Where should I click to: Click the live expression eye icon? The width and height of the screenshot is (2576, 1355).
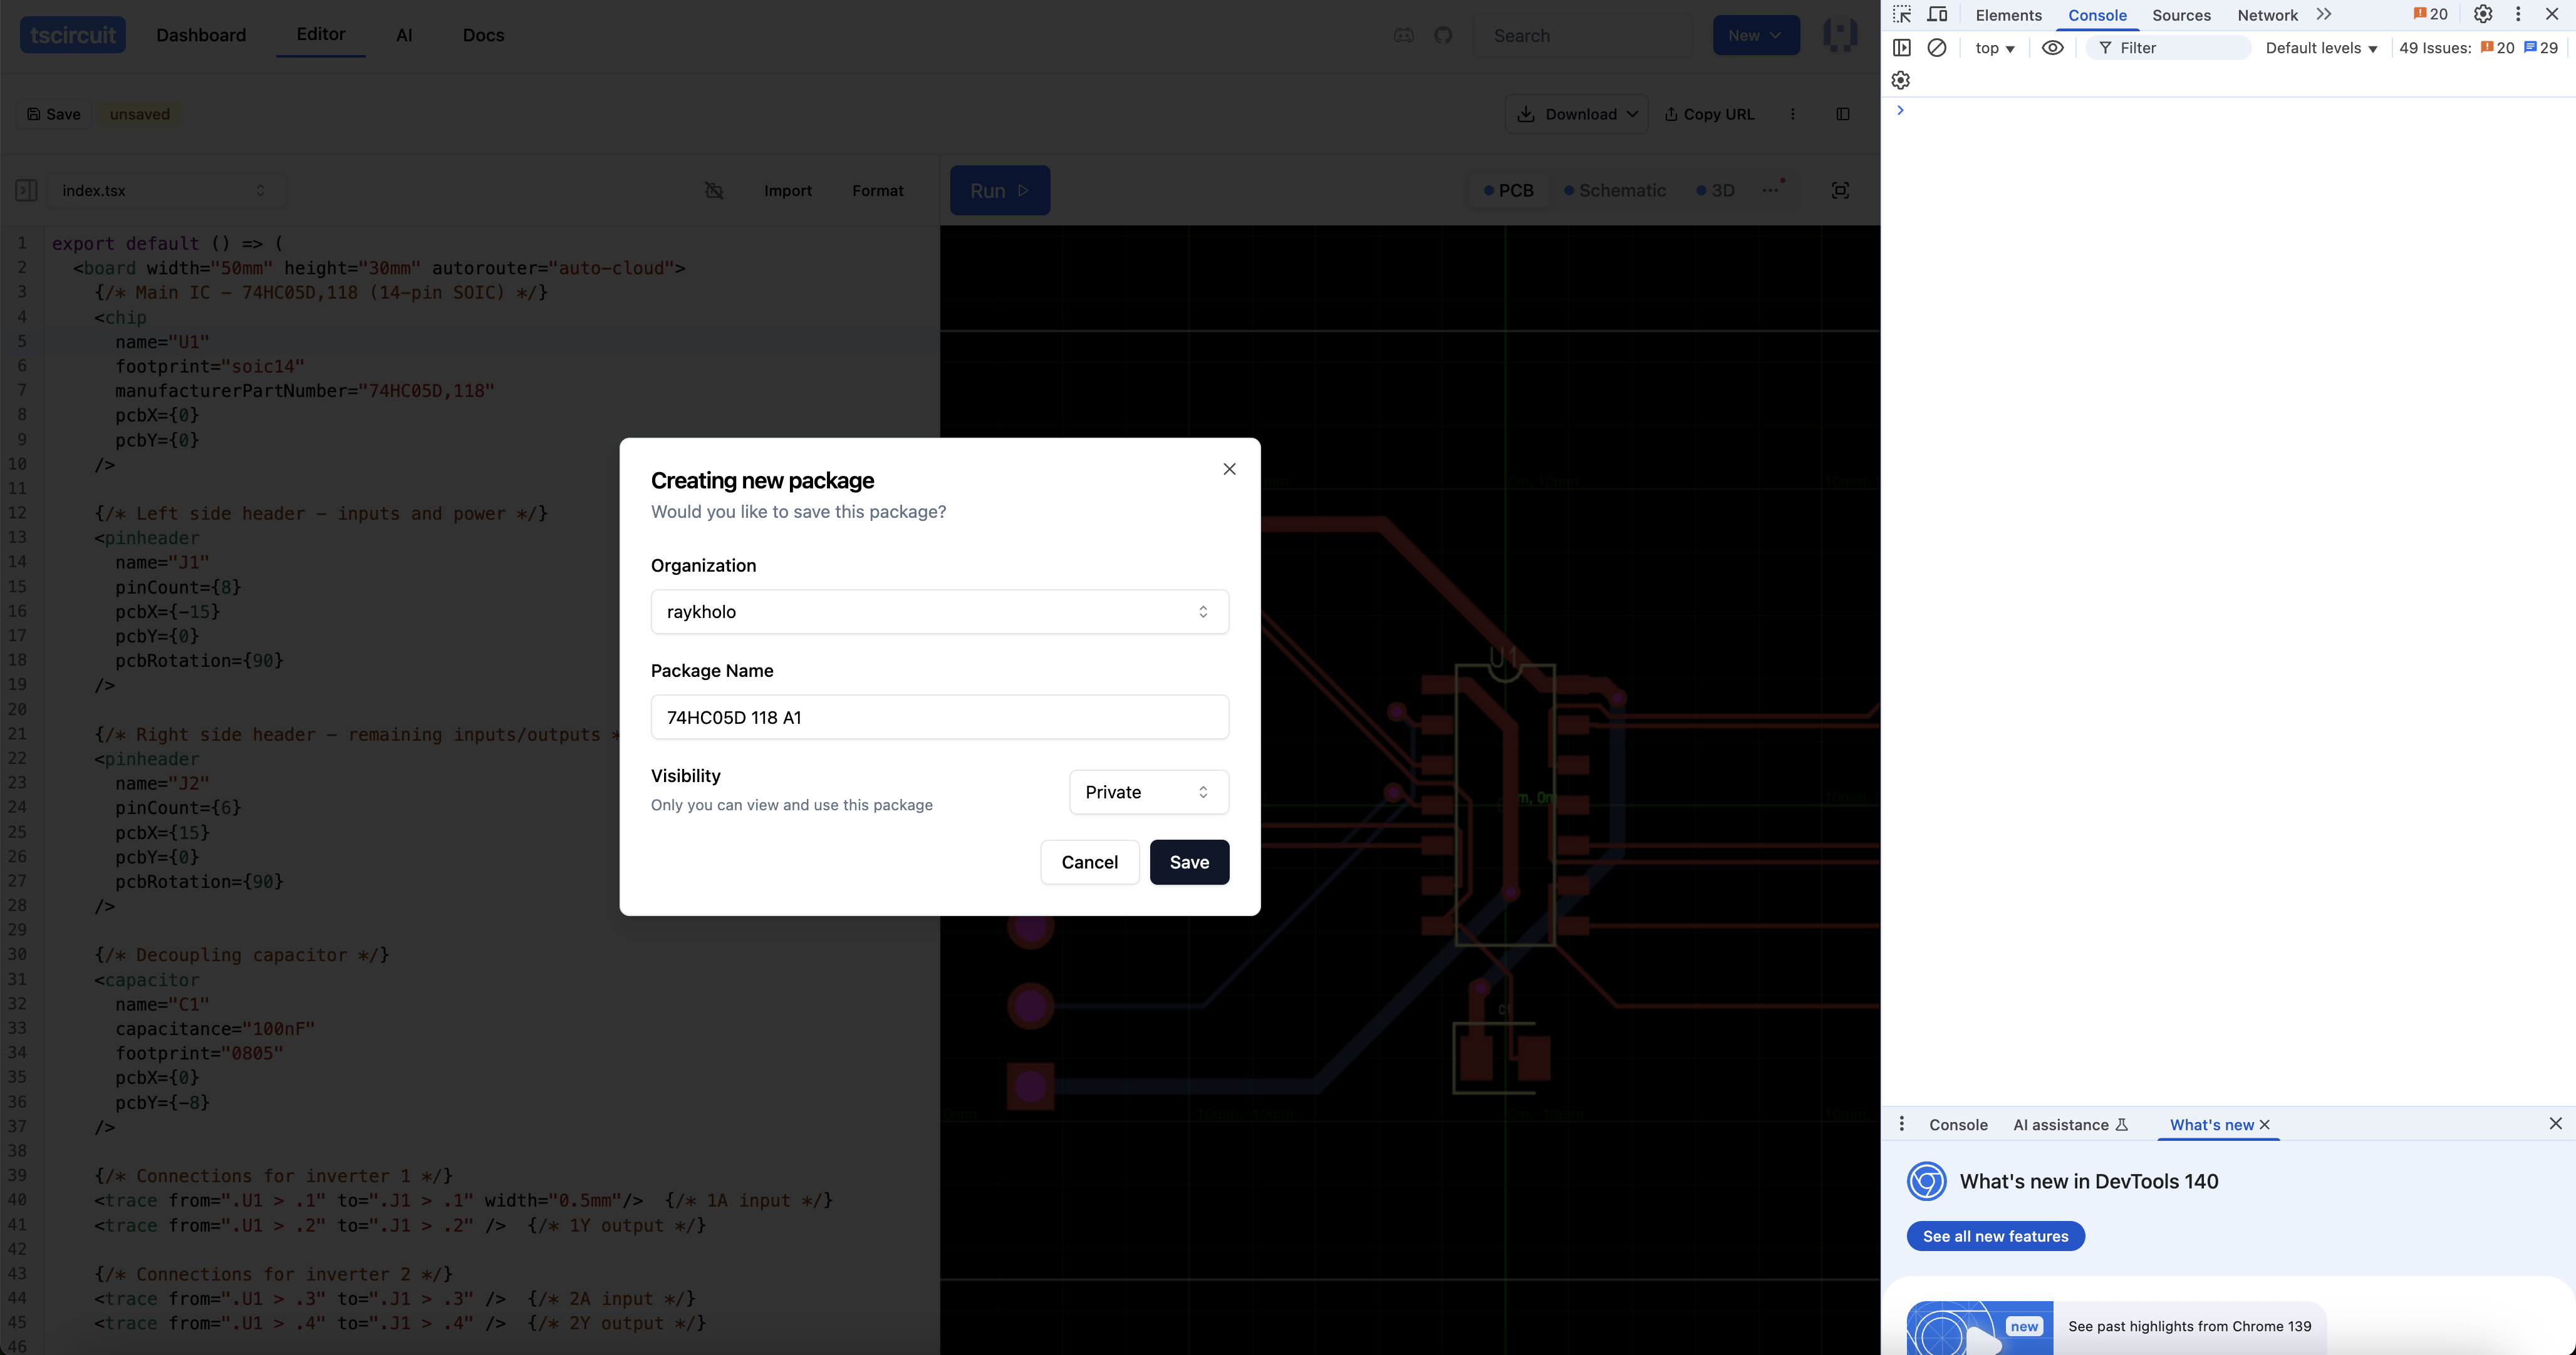[x=2052, y=48]
